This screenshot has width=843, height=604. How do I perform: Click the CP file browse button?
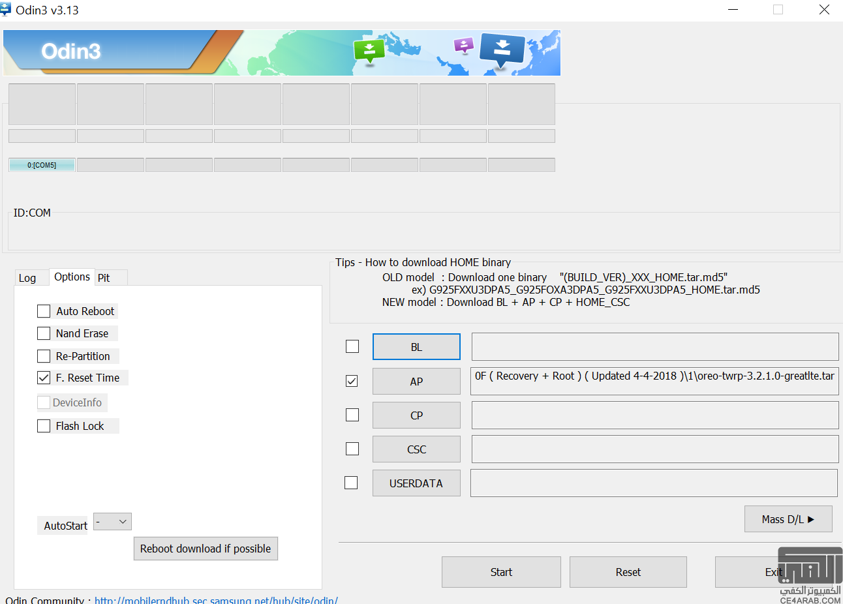[416, 415]
